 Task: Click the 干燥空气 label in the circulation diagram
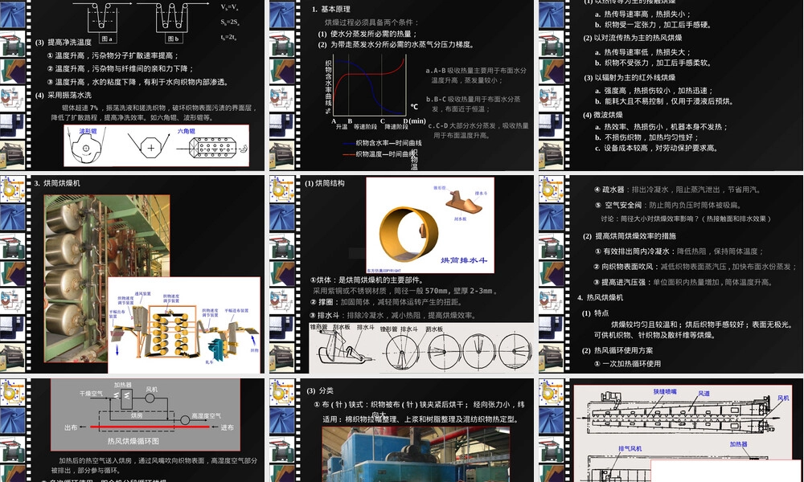point(91,394)
